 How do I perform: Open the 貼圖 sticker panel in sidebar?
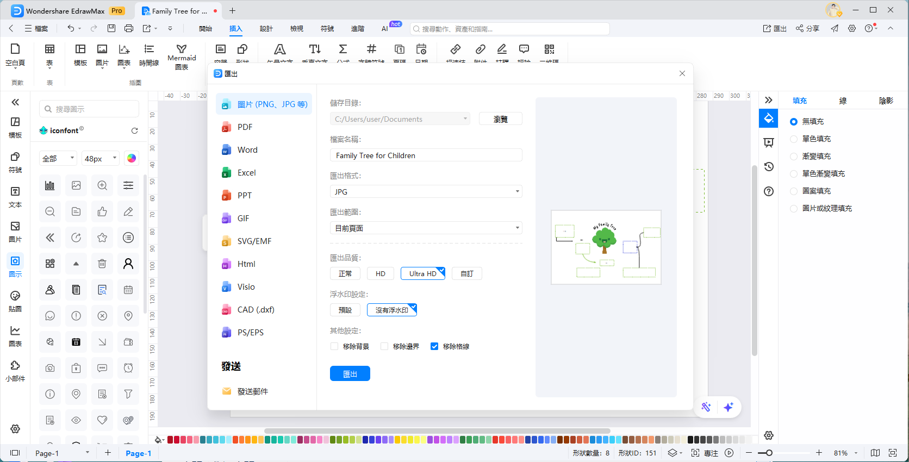point(15,301)
